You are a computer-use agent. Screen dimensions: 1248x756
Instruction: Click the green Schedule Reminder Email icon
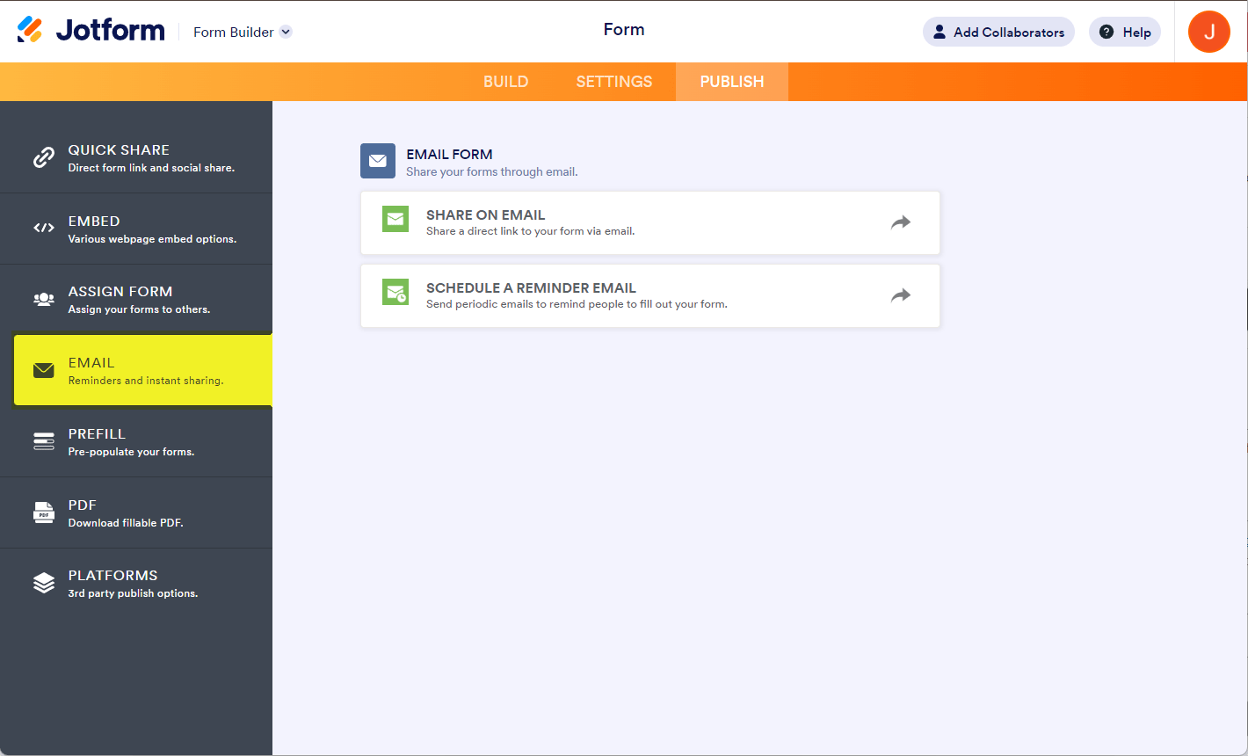coord(395,292)
